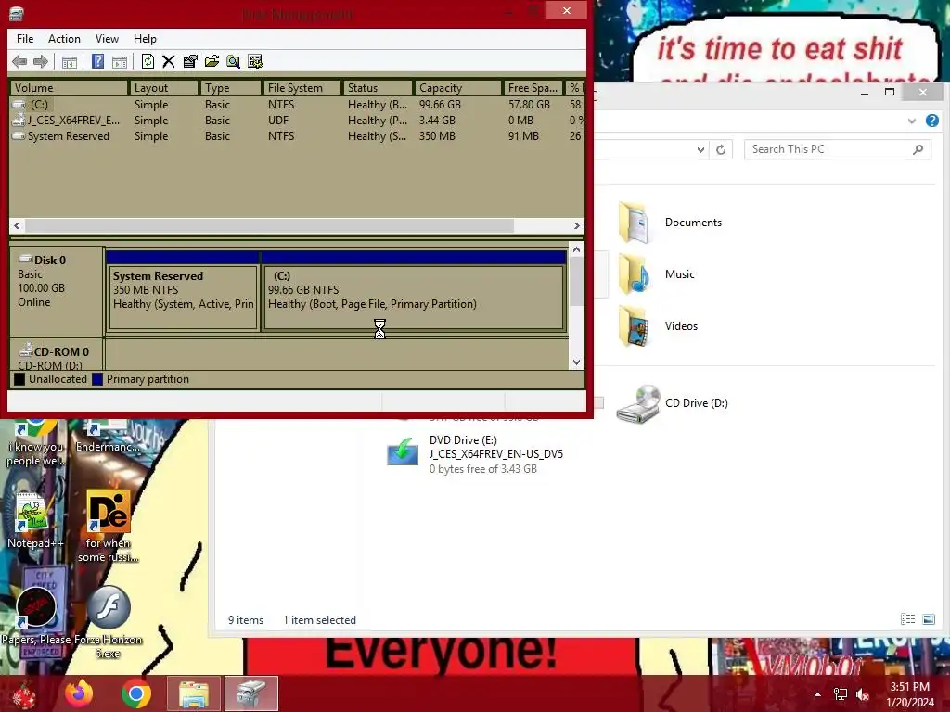Click the black Unallocated legend swatch
950x712 pixels.
click(x=20, y=379)
